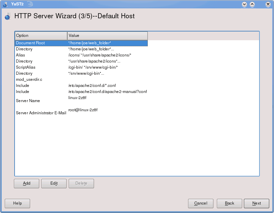Select the Directory row for /home/joe/web_folder
Screen dimensions: 274x213
coord(81,49)
